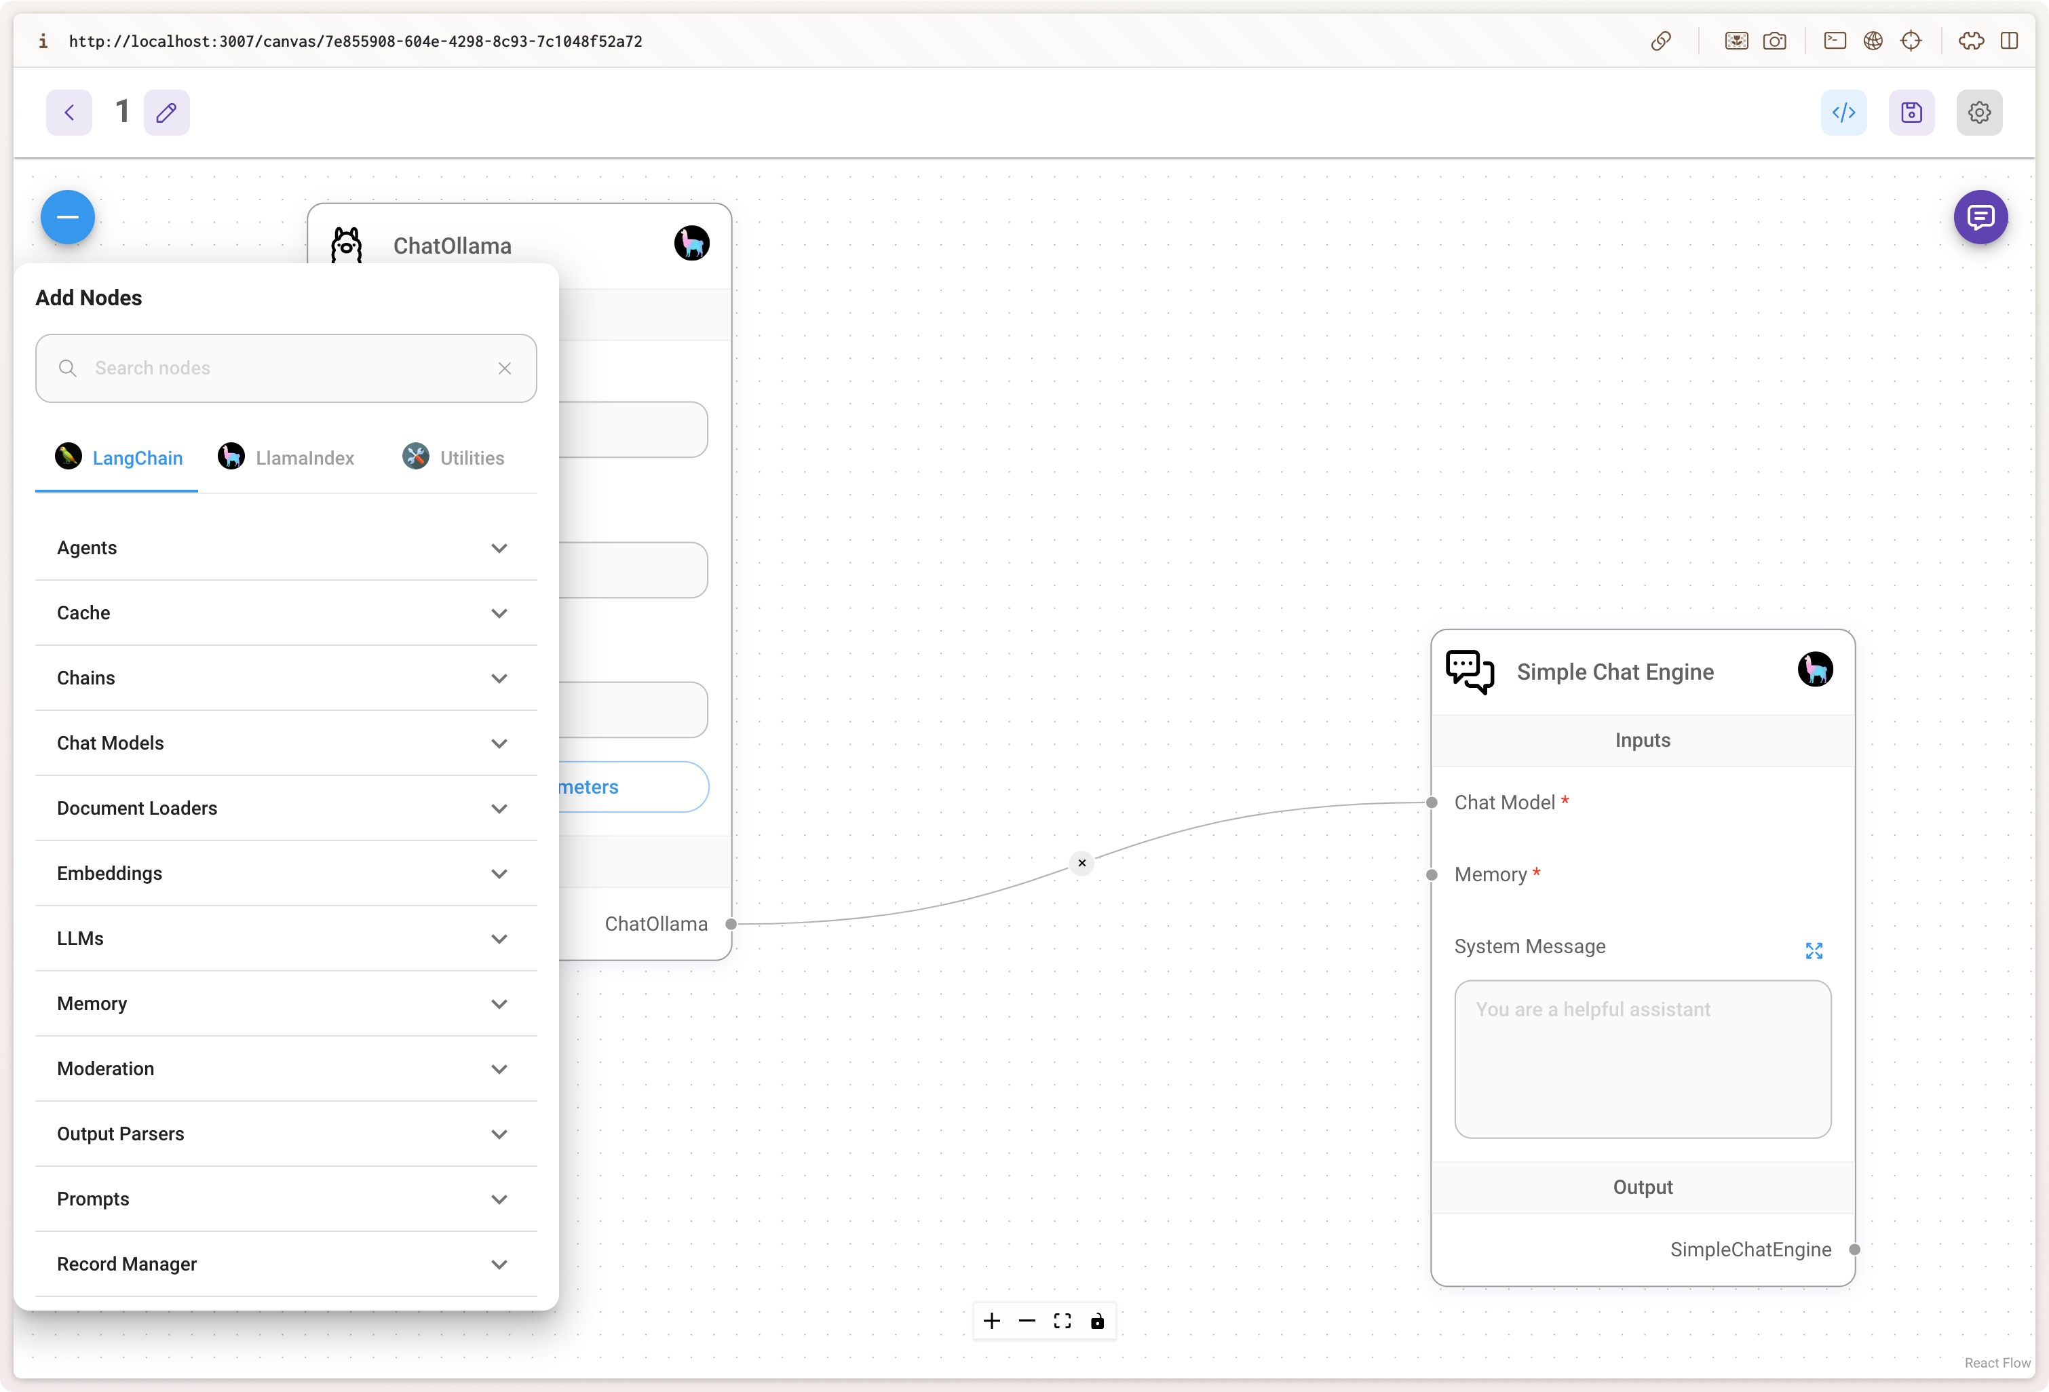This screenshot has width=2049, height=1392.
Task: Switch to the Utilities tab
Action: (454, 457)
